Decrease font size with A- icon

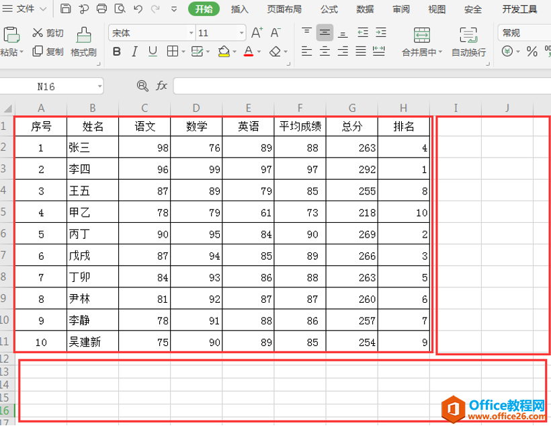click(276, 33)
